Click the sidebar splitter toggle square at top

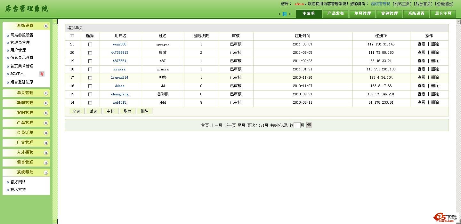pyautogui.click(x=55, y=22)
